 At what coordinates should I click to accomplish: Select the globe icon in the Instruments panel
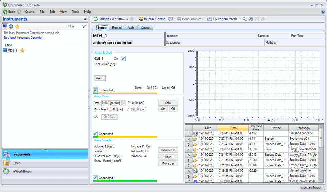(11, 27)
